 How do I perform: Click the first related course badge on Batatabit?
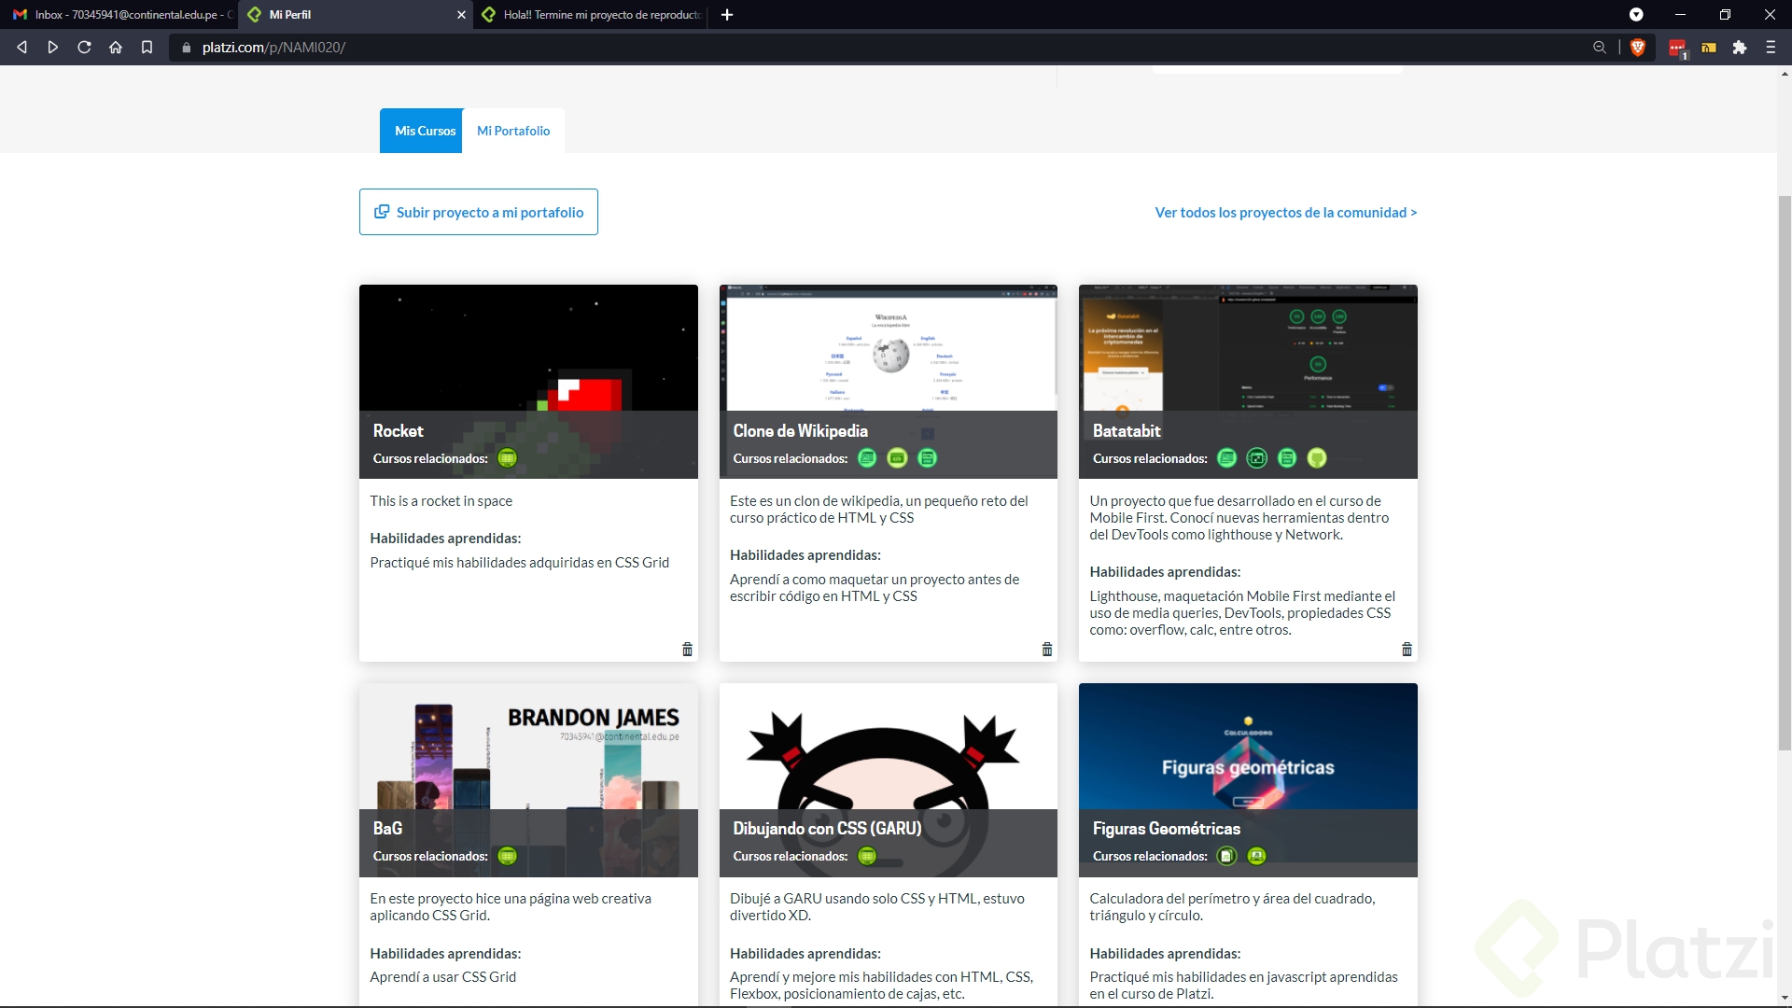(x=1227, y=458)
